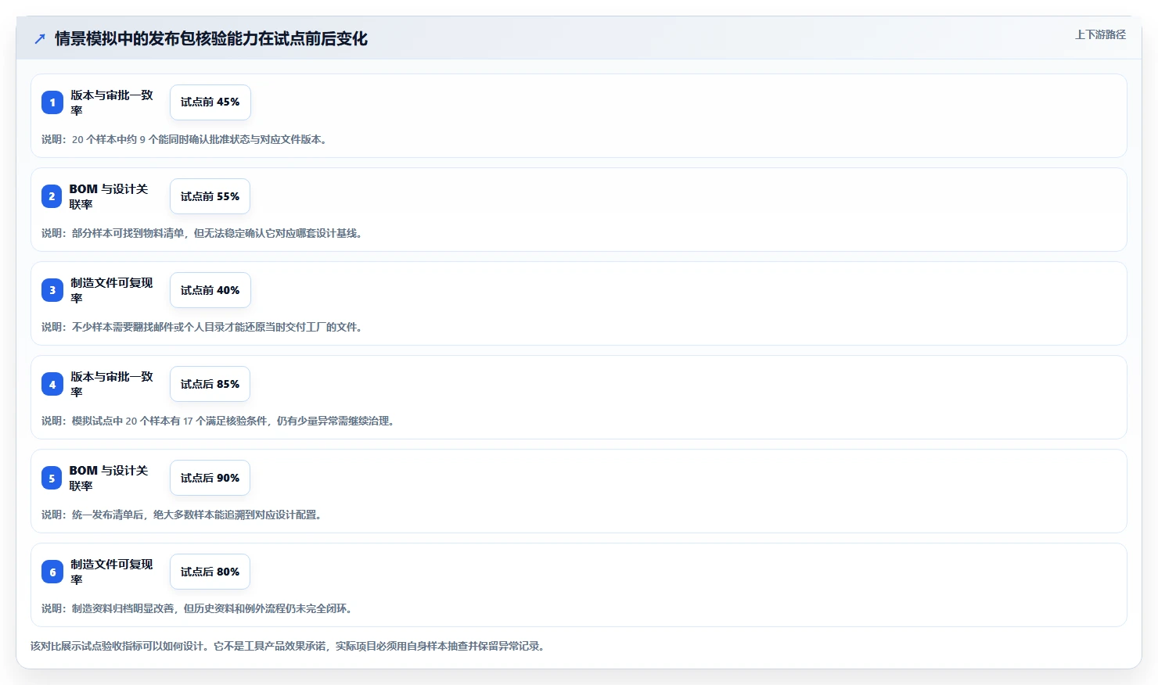The height and width of the screenshot is (685, 1158).
Task: Click the 试点后 85% chip
Action: click(x=210, y=384)
